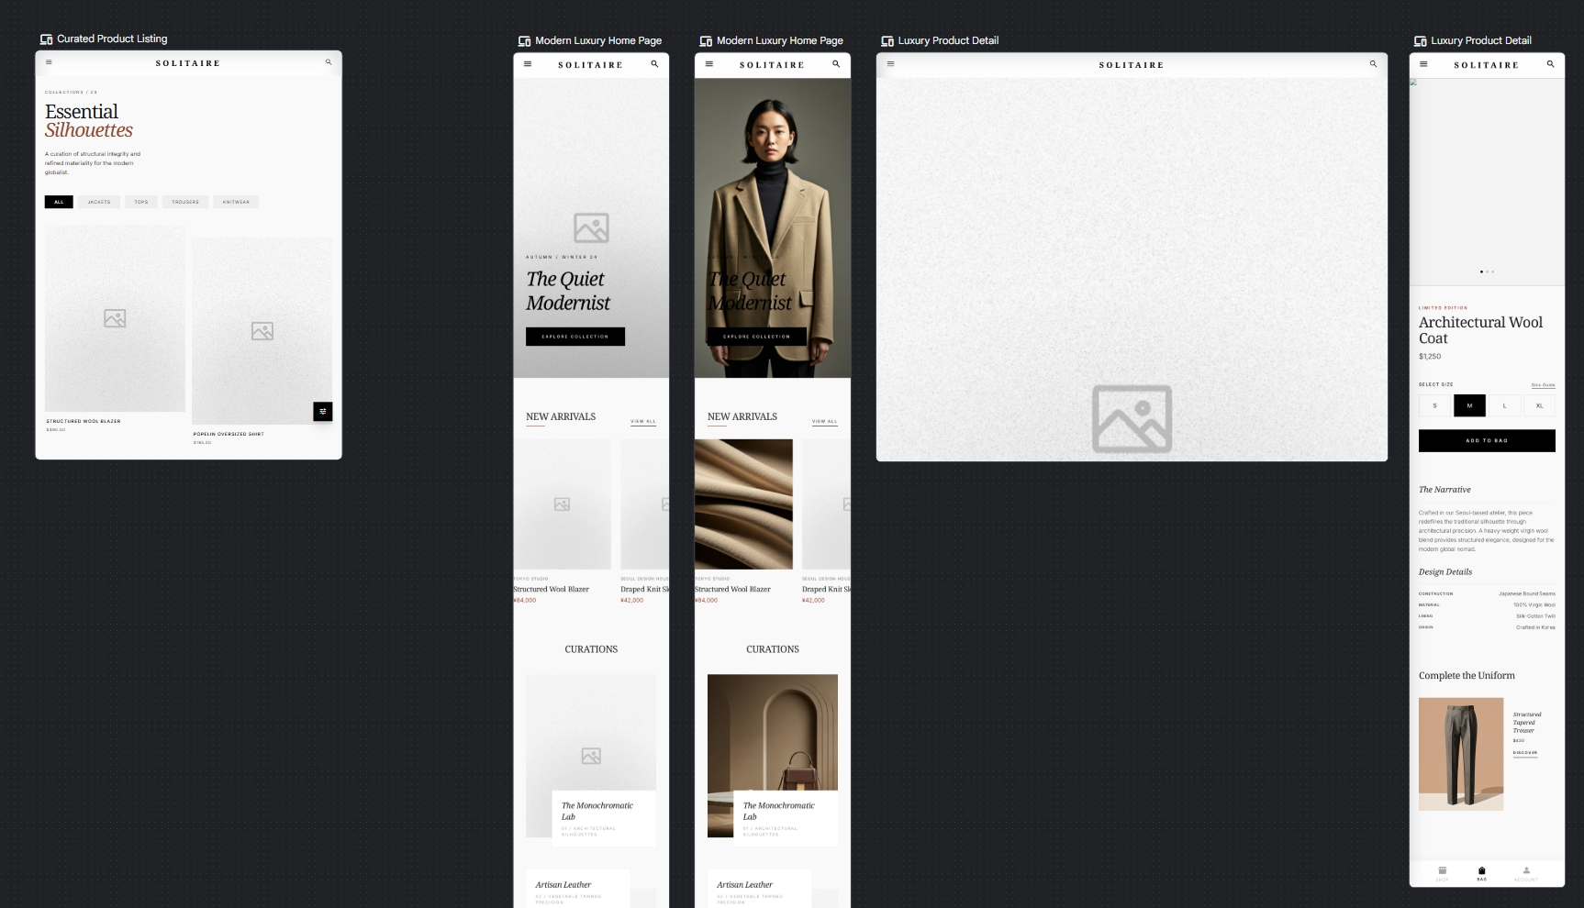Viewport: 1584px width, 908px height.
Task: Click the $1,250 price text
Action: click(x=1430, y=356)
